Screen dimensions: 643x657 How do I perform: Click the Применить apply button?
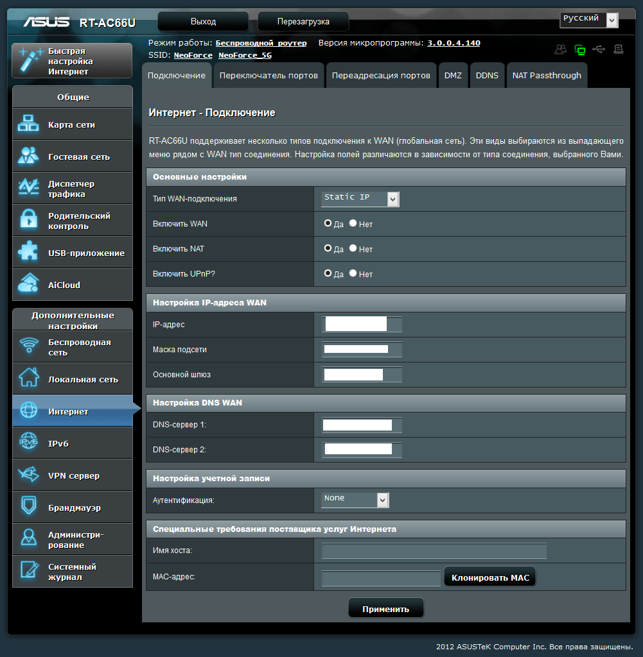pyautogui.click(x=386, y=609)
